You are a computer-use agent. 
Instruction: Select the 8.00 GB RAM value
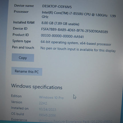tap(60, 23)
